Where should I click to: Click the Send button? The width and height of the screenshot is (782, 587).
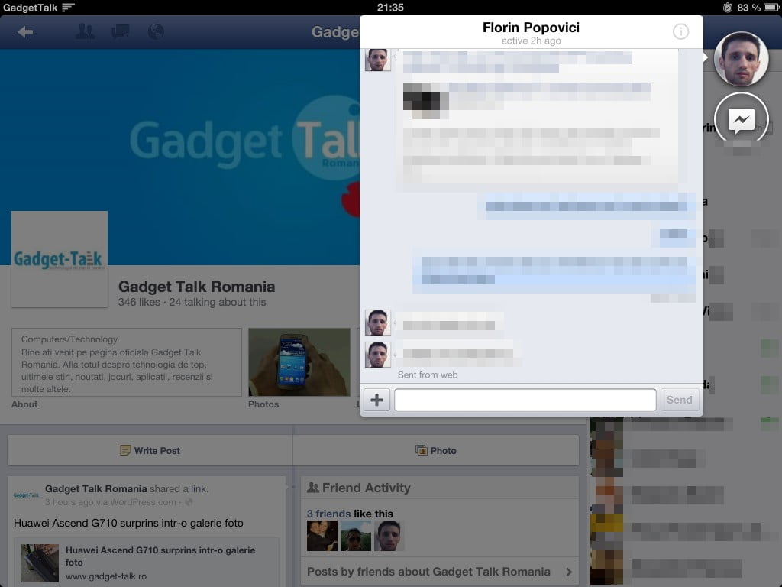click(x=679, y=400)
